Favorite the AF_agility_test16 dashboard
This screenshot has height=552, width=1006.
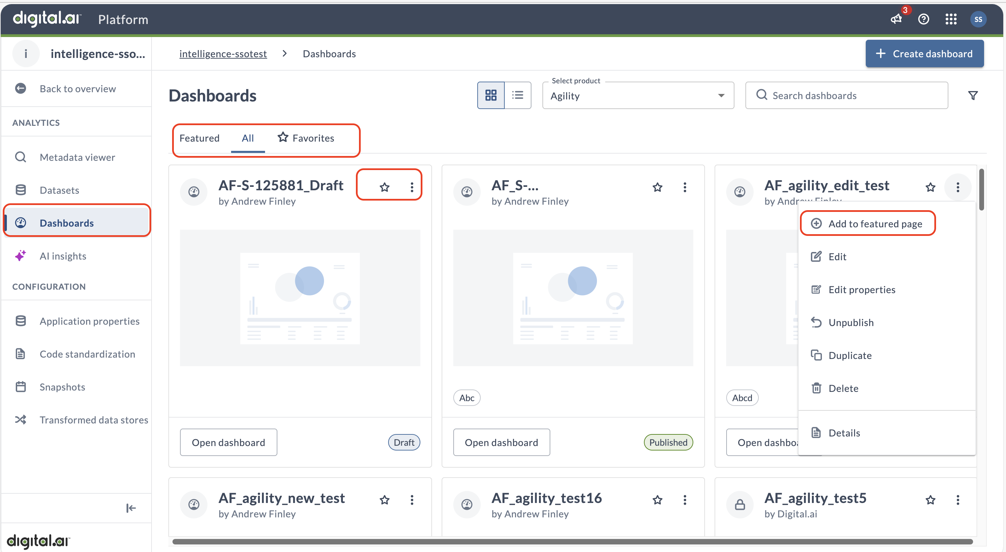(657, 500)
